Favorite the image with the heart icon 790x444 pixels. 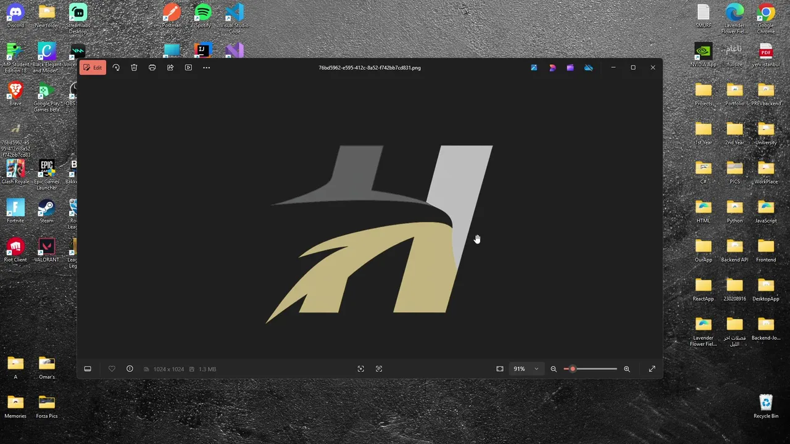pyautogui.click(x=112, y=369)
